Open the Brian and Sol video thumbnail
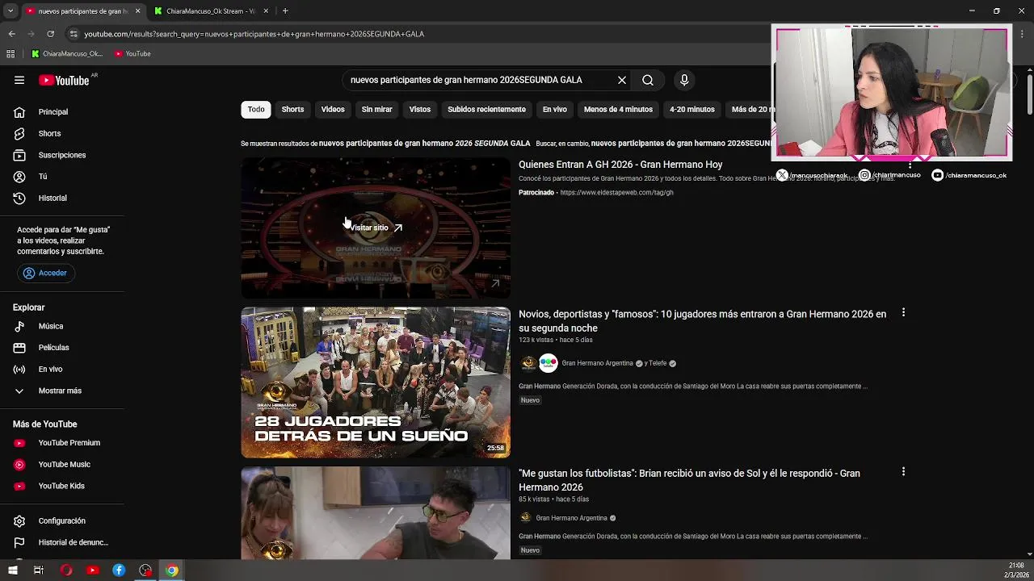 click(x=376, y=513)
